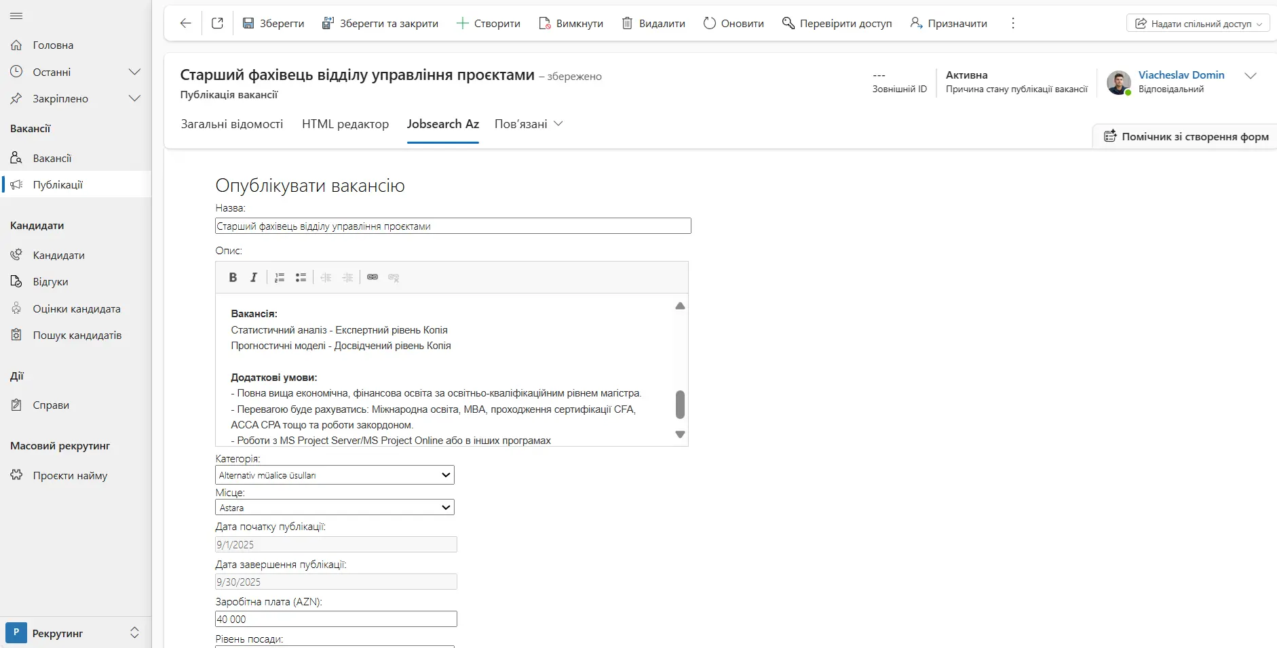Image resolution: width=1277 pixels, height=648 pixels.
Task: Expand the Останні section in sidebar
Action: coord(134,72)
